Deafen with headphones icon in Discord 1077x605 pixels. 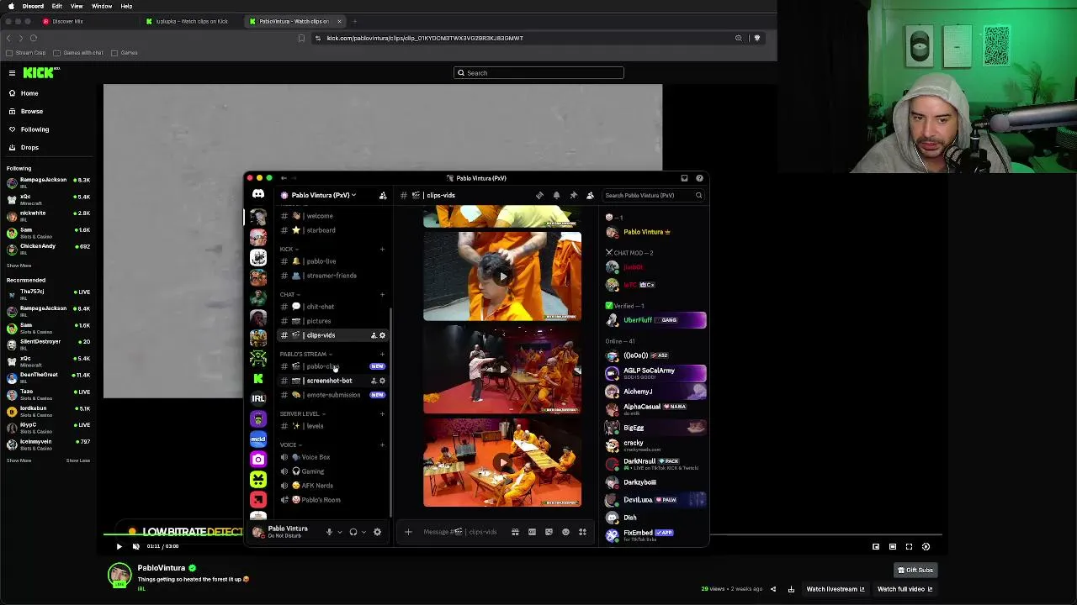[353, 532]
